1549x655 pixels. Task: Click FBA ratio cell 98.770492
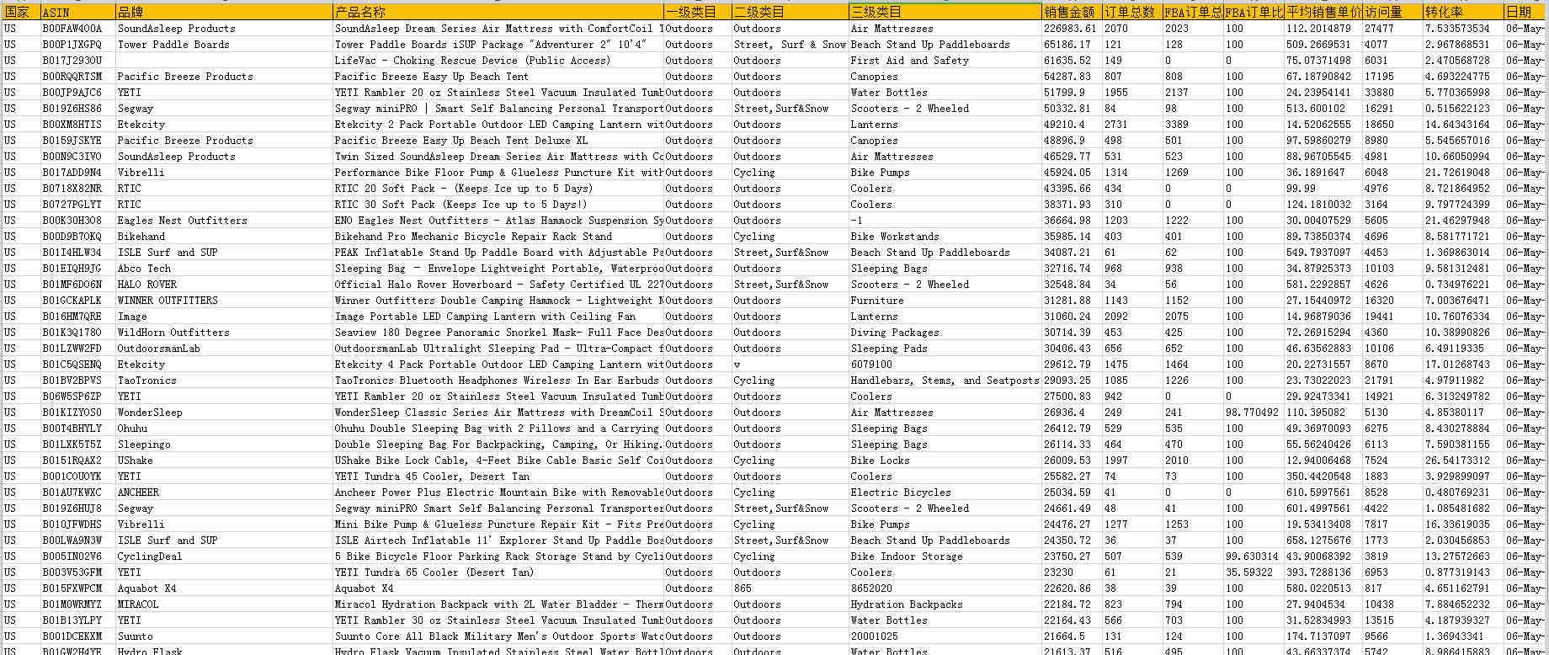[x=1254, y=413]
